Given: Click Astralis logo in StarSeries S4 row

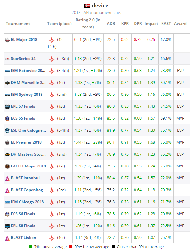Looking at the screenshot, I should coord(52,59).
